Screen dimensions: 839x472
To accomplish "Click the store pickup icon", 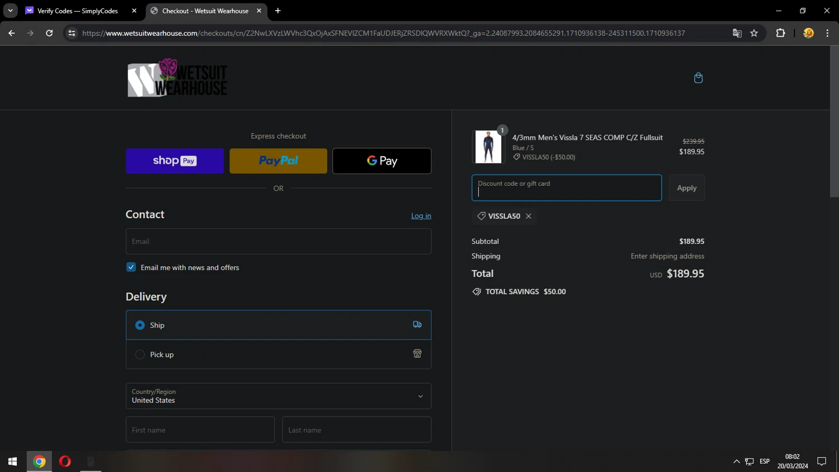I will coord(417,353).
